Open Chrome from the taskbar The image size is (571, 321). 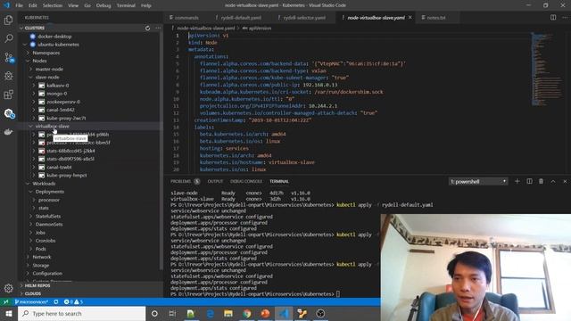click(246, 313)
